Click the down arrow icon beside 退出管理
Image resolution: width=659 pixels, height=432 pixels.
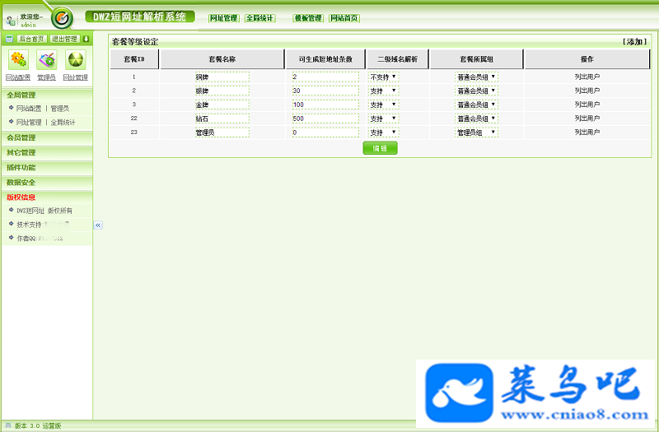point(86,39)
